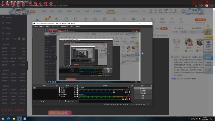Image resolution: width=215 pixels, height=121 pixels.
Task: Open the OBS 工具(T) menu
Action: [x=71, y=26]
